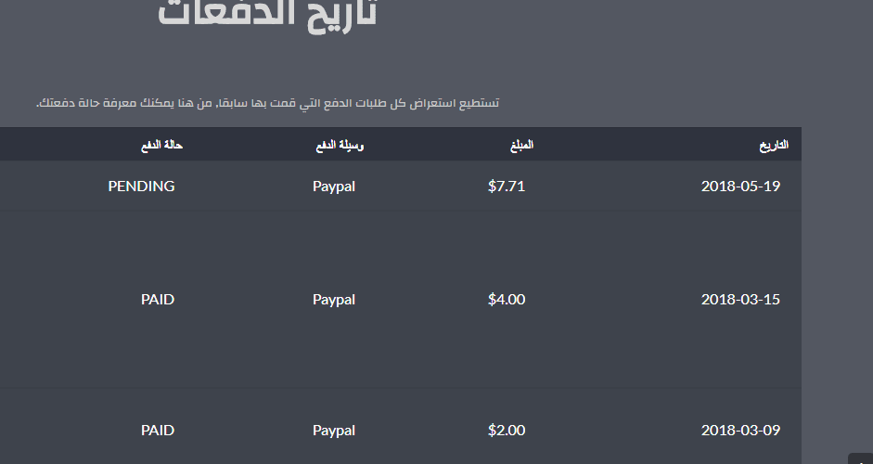Image resolution: width=873 pixels, height=464 pixels.
Task: Click the $7.71 amount cell
Action: point(507,186)
